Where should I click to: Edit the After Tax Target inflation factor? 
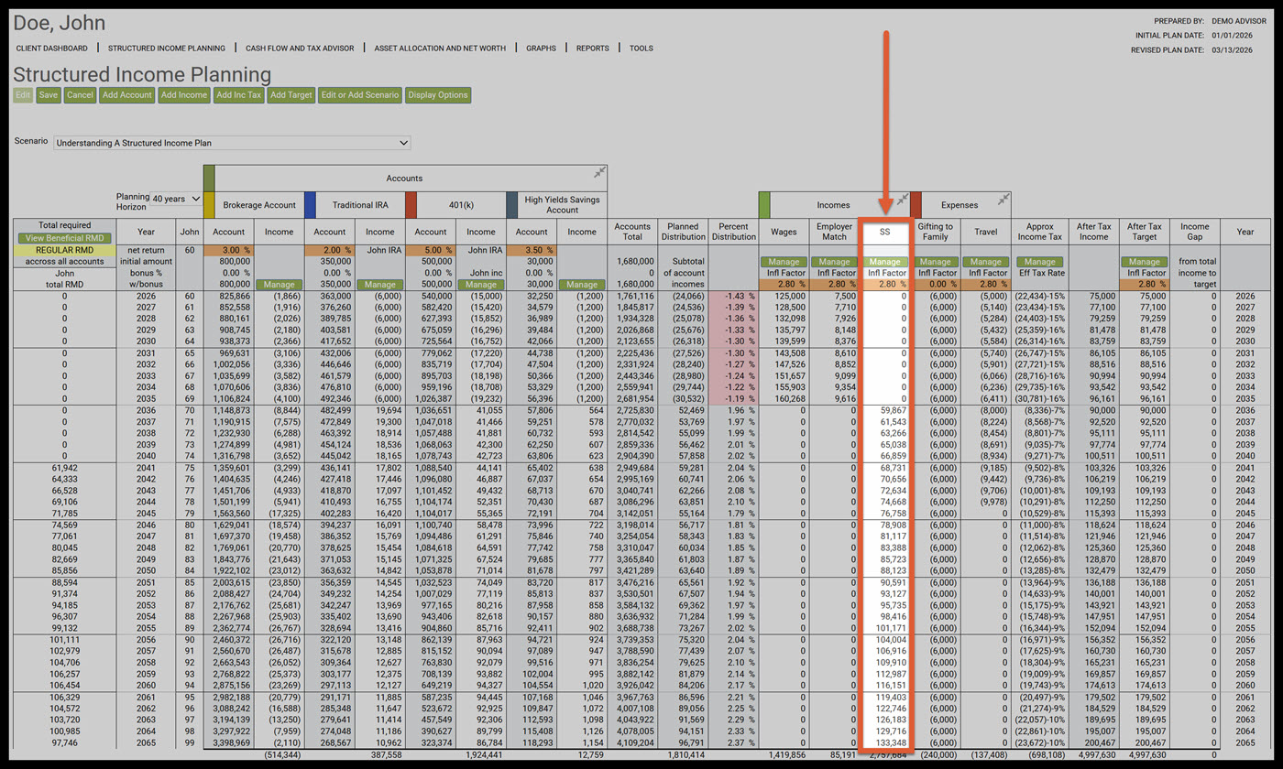[1146, 284]
